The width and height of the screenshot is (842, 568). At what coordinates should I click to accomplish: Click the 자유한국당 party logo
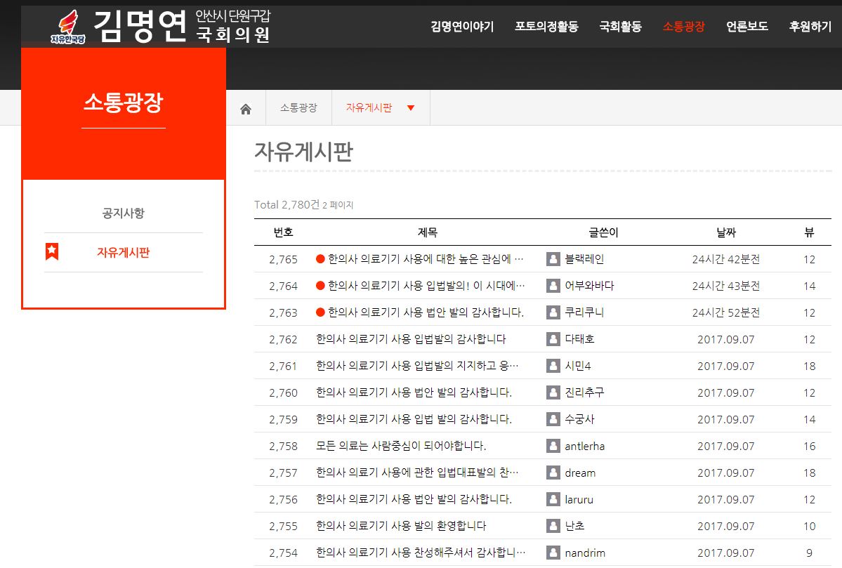pyautogui.click(x=68, y=27)
